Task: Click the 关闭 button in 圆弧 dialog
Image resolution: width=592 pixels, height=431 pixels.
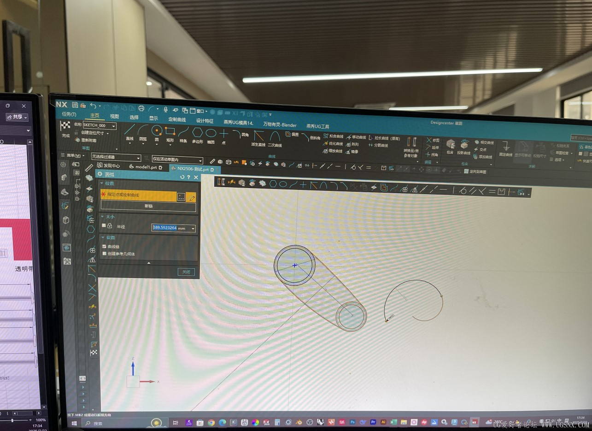Action: (x=186, y=272)
